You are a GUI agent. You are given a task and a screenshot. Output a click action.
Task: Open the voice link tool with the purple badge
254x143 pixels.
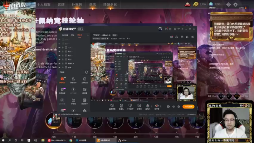[x=62, y=91]
